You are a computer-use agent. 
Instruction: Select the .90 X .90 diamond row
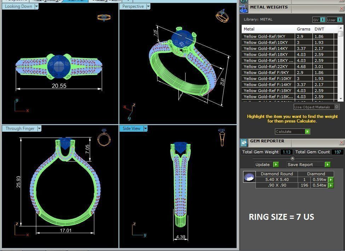(x=295, y=185)
